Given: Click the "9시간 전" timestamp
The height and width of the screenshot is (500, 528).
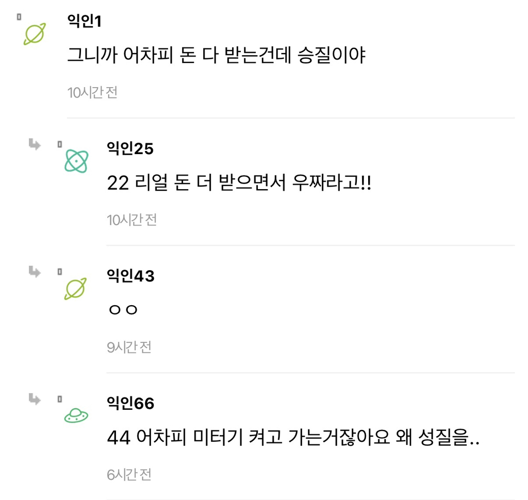Looking at the screenshot, I should (x=129, y=347).
